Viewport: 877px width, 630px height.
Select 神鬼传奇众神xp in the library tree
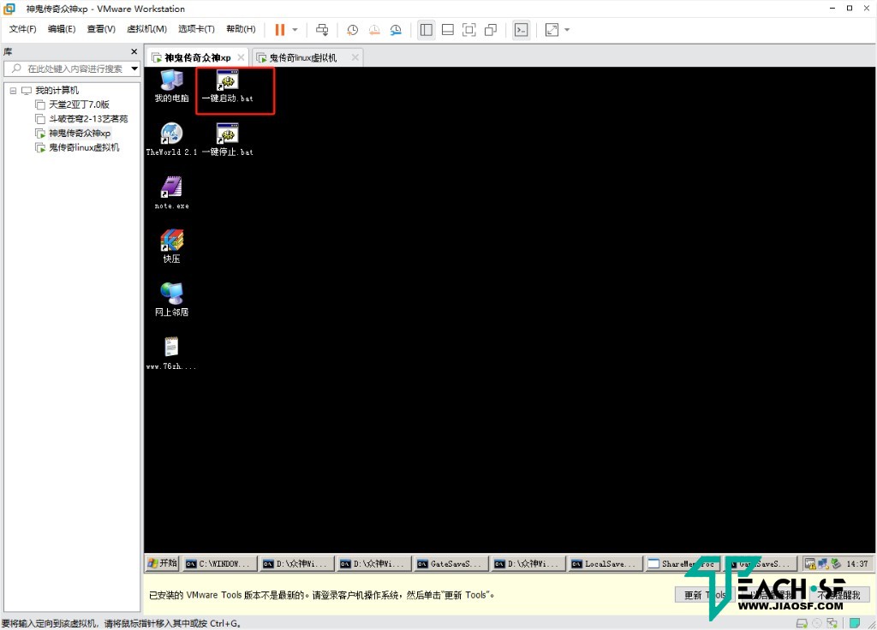[x=80, y=133]
